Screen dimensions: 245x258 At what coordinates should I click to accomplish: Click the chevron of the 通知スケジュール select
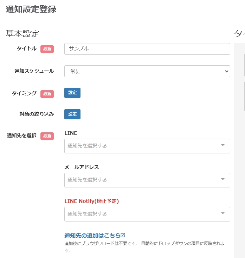click(226, 71)
